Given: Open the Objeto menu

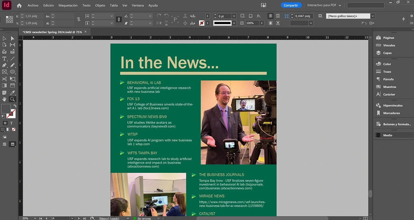Looking at the screenshot, I should click(100, 6).
